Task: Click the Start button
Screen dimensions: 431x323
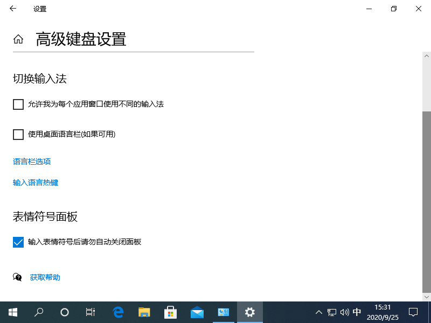Action: 12,312
